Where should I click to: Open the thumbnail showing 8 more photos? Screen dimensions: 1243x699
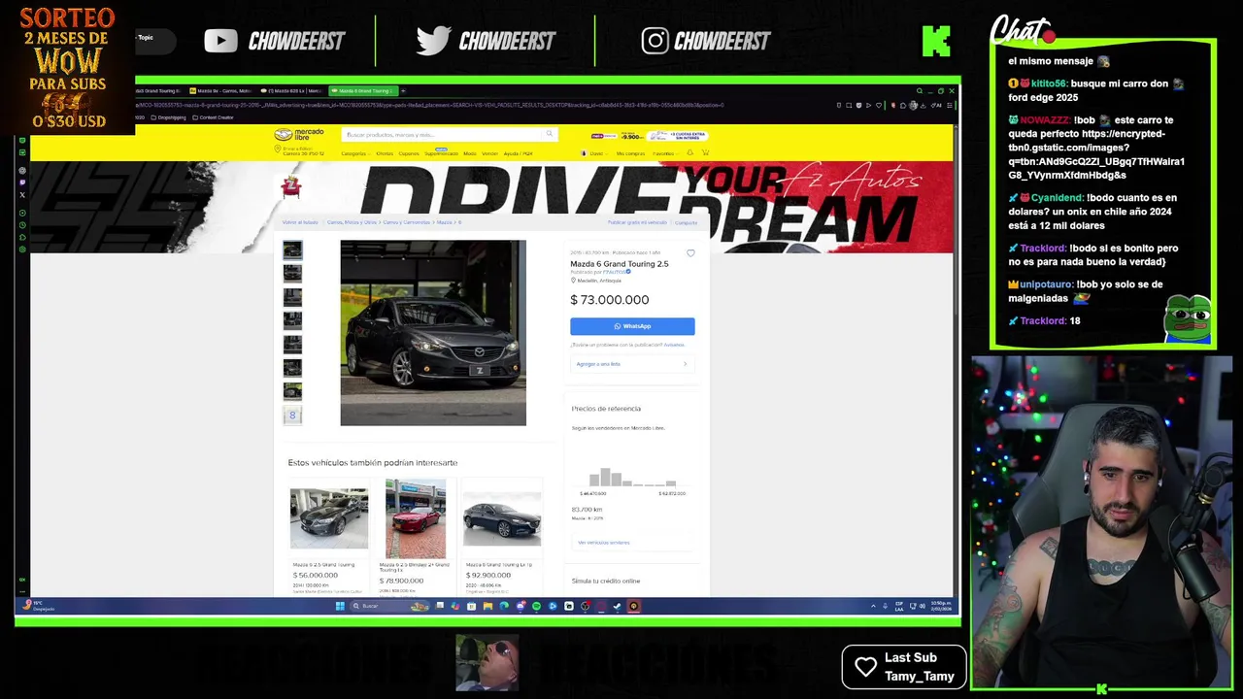click(292, 416)
